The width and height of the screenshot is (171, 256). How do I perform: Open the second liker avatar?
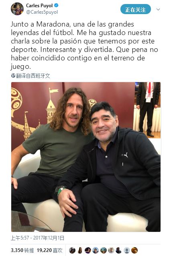pos(80,250)
